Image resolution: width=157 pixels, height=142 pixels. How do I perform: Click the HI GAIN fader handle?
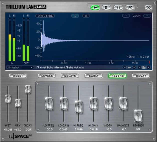93,103
